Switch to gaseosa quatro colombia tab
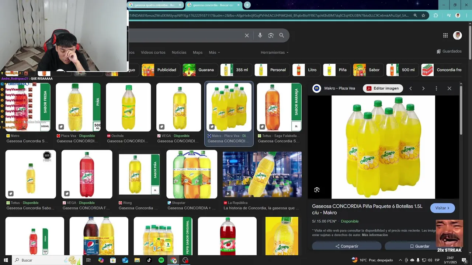 pos(155,5)
